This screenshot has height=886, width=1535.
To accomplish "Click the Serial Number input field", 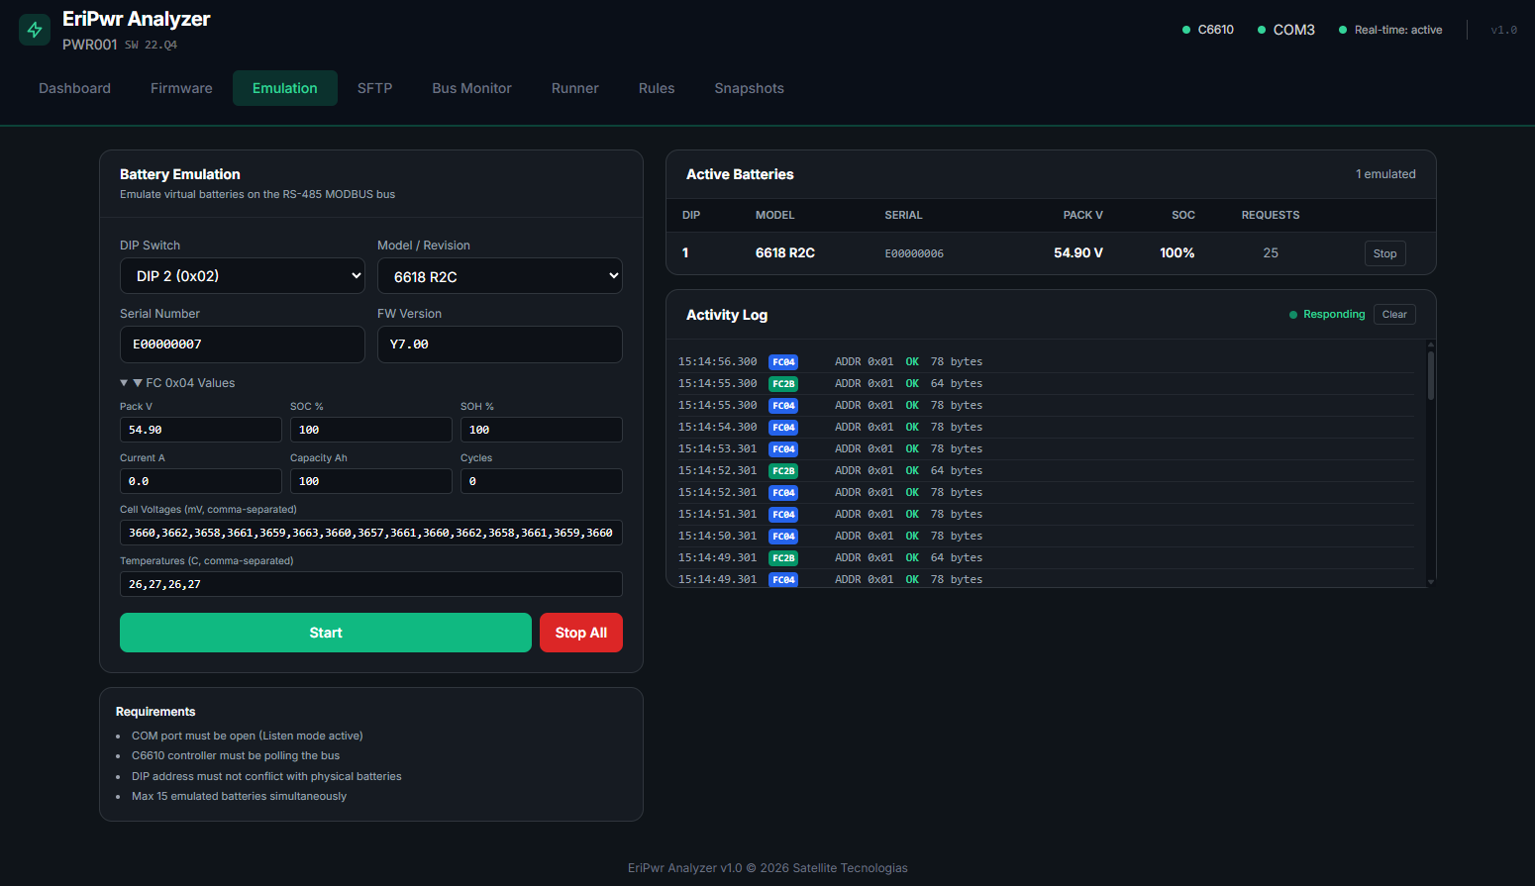I will point(243,345).
